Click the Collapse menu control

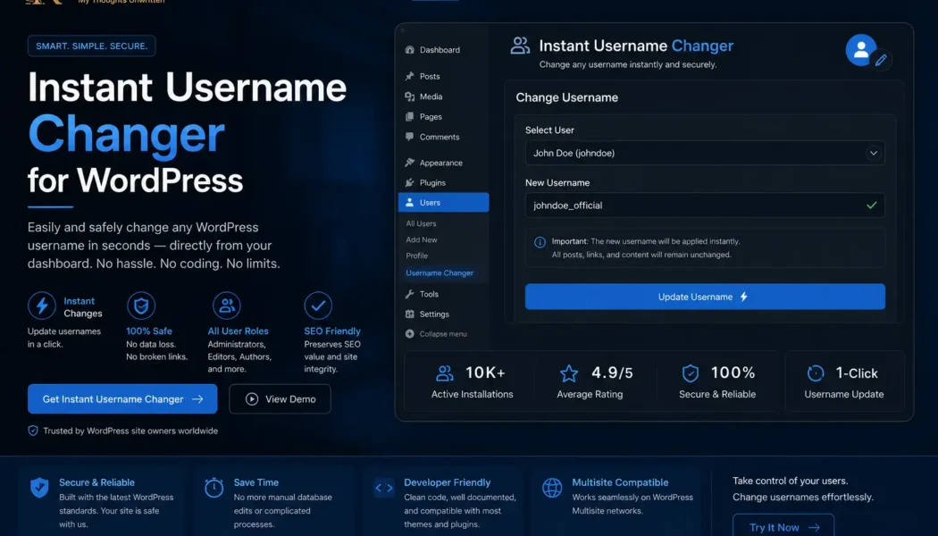tap(436, 334)
